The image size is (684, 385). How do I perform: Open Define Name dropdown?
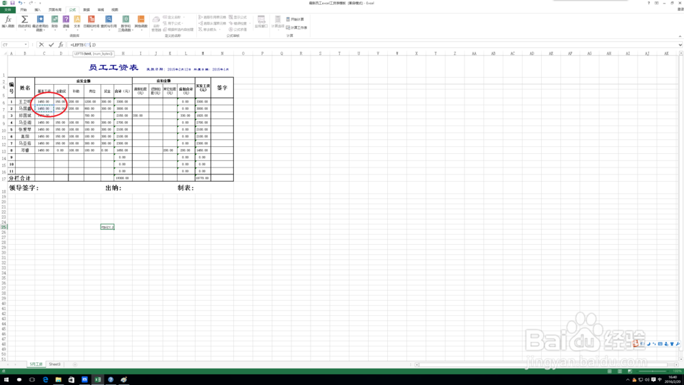click(x=174, y=18)
